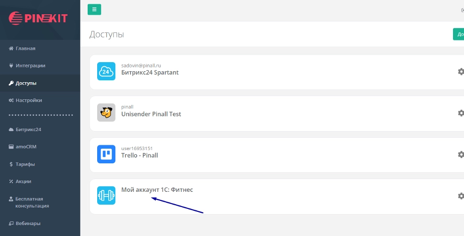Click the Trello board icon
Screen dimensions: 464x236
[106, 154]
